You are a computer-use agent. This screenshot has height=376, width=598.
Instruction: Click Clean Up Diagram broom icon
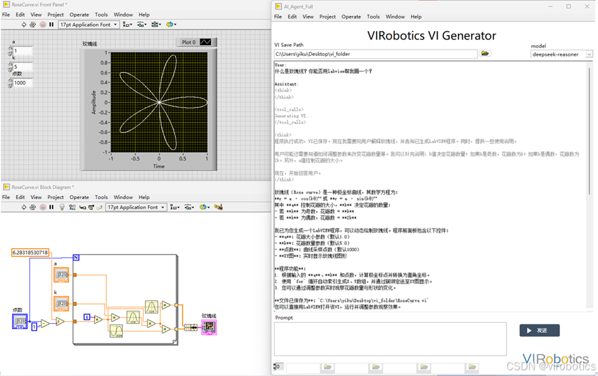[219, 207]
